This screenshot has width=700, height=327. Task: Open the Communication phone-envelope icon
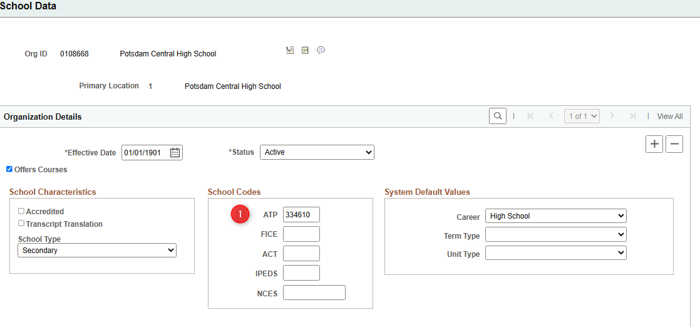click(x=290, y=50)
